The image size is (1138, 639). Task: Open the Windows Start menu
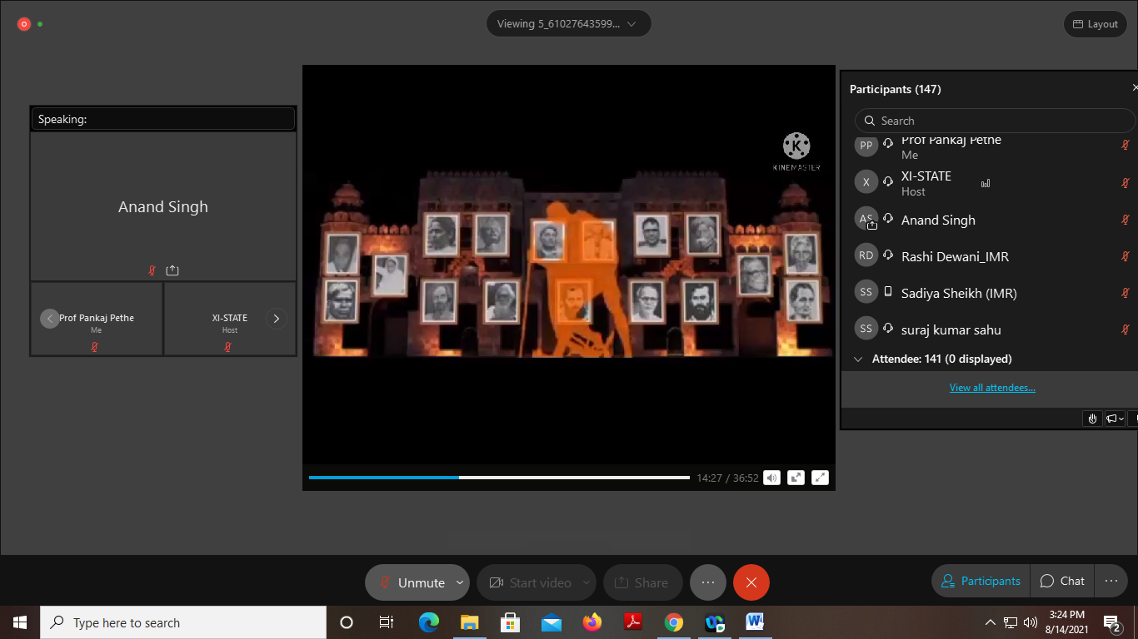point(20,622)
